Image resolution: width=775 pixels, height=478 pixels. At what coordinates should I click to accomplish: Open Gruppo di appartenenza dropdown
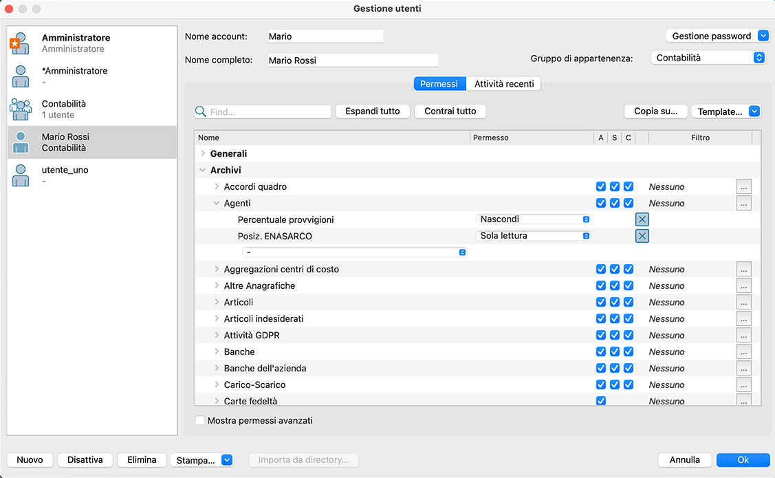coord(708,58)
